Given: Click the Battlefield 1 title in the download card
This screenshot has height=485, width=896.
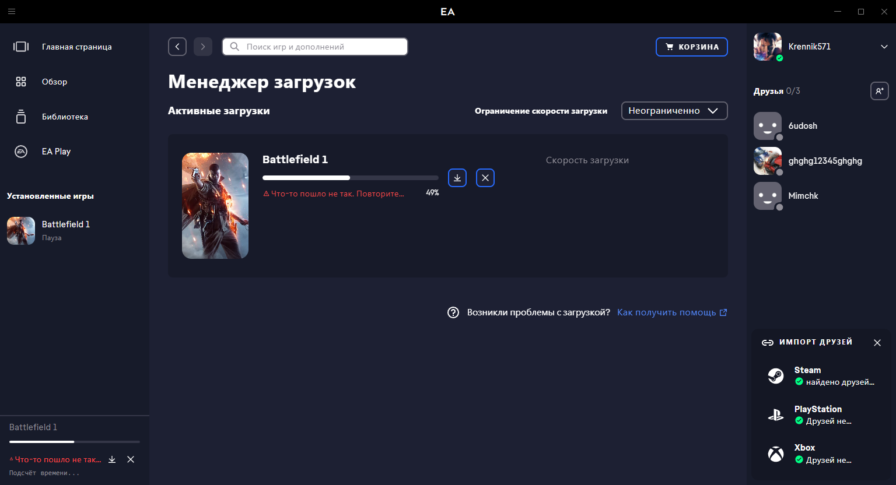Looking at the screenshot, I should (295, 159).
